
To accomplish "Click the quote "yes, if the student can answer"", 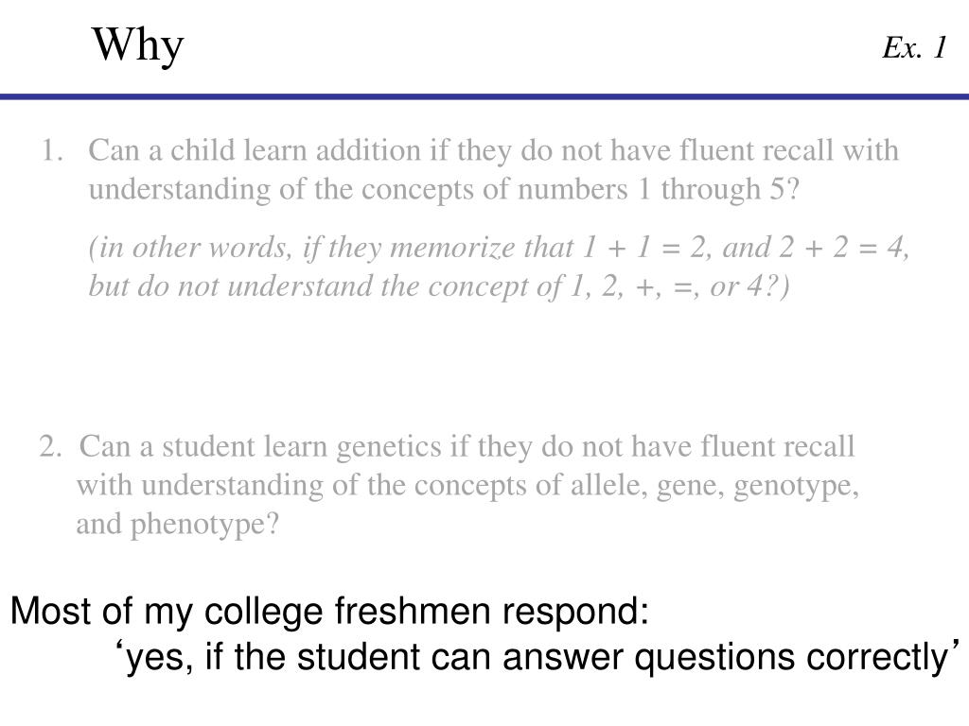I will coord(373,657).
